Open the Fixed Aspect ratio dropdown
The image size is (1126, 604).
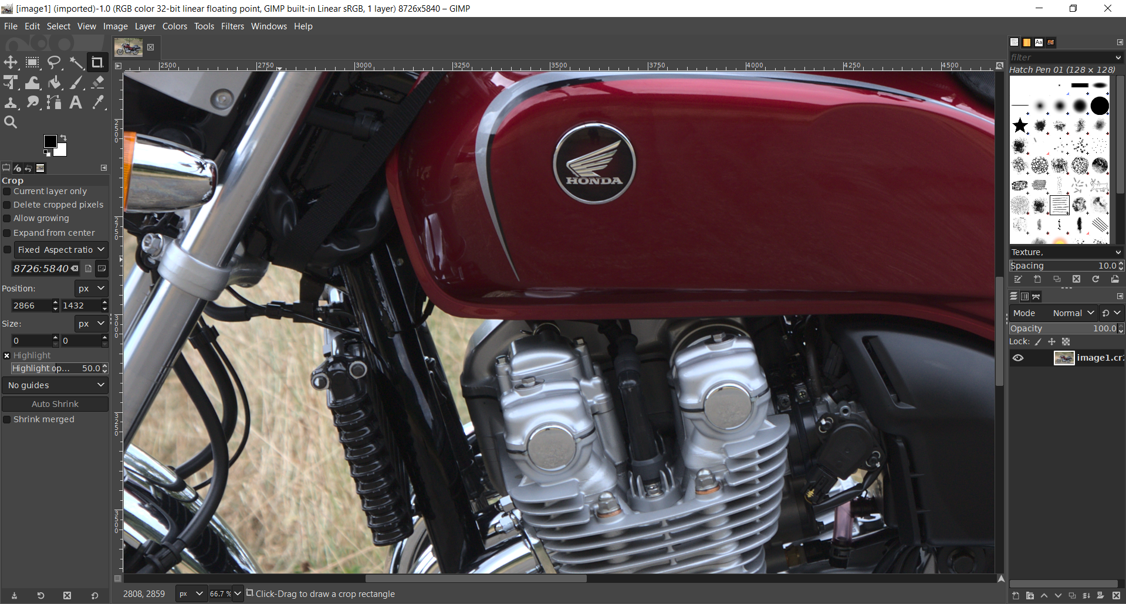[x=61, y=250]
